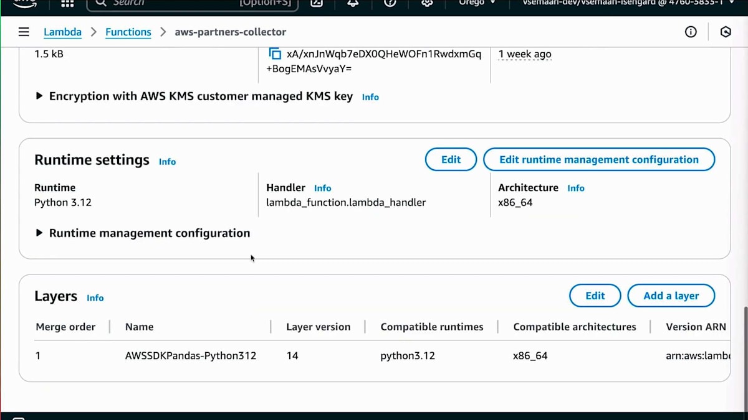Open the hamburger navigation menu
The height and width of the screenshot is (420, 748).
coord(24,32)
